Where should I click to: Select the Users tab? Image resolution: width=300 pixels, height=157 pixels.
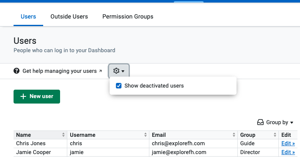28,16
